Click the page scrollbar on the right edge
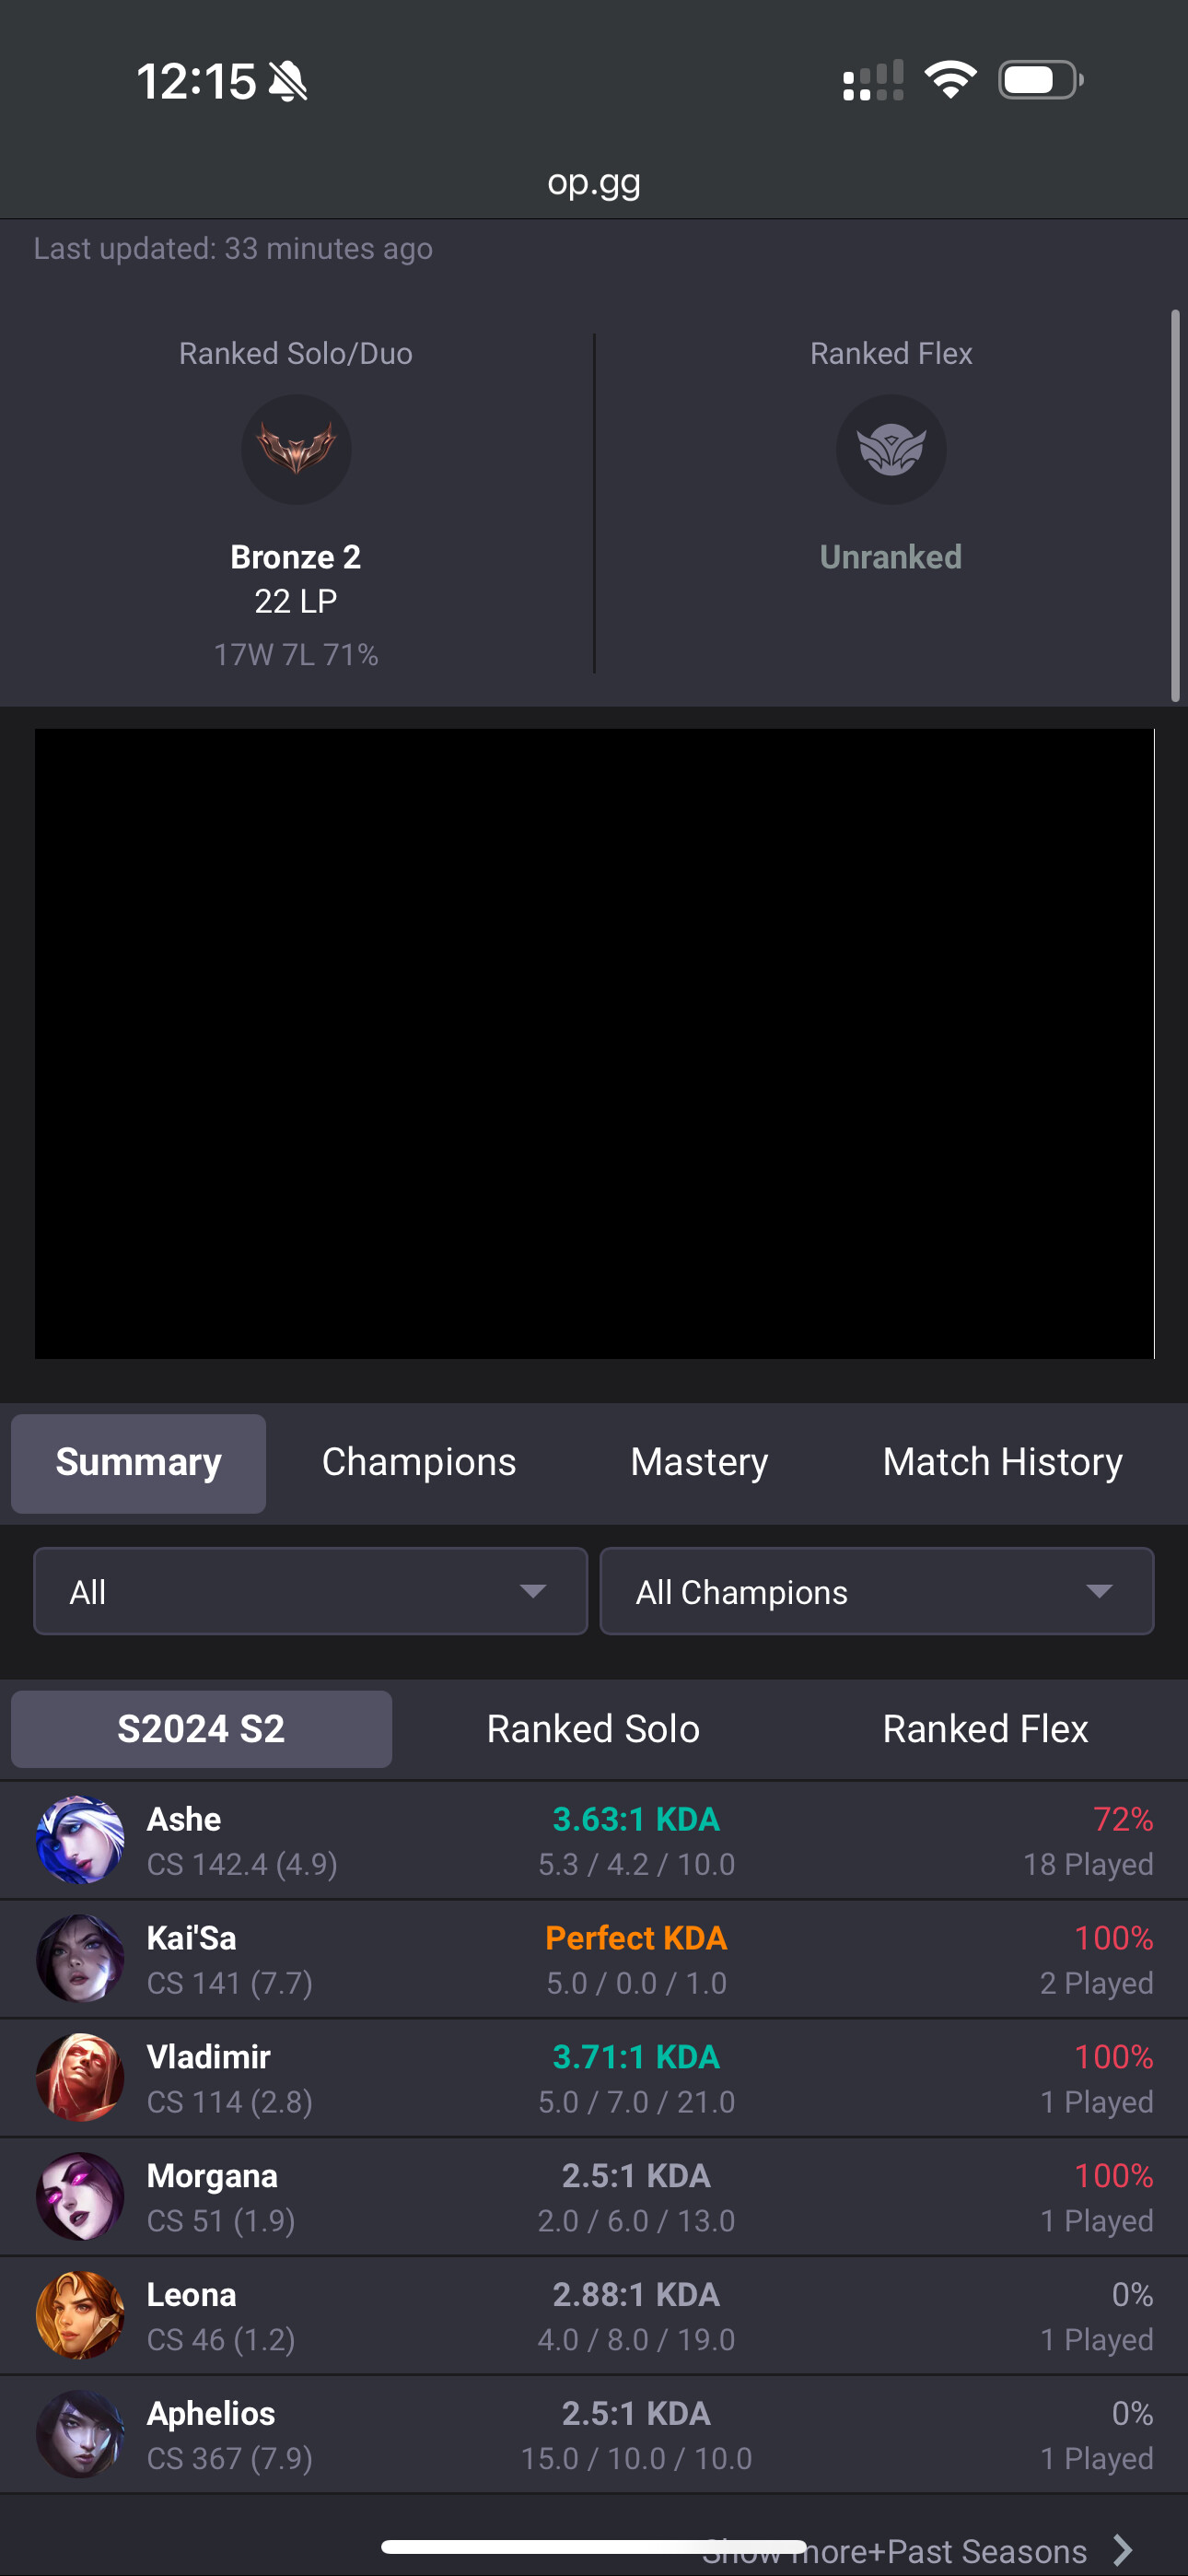 [x=1175, y=505]
